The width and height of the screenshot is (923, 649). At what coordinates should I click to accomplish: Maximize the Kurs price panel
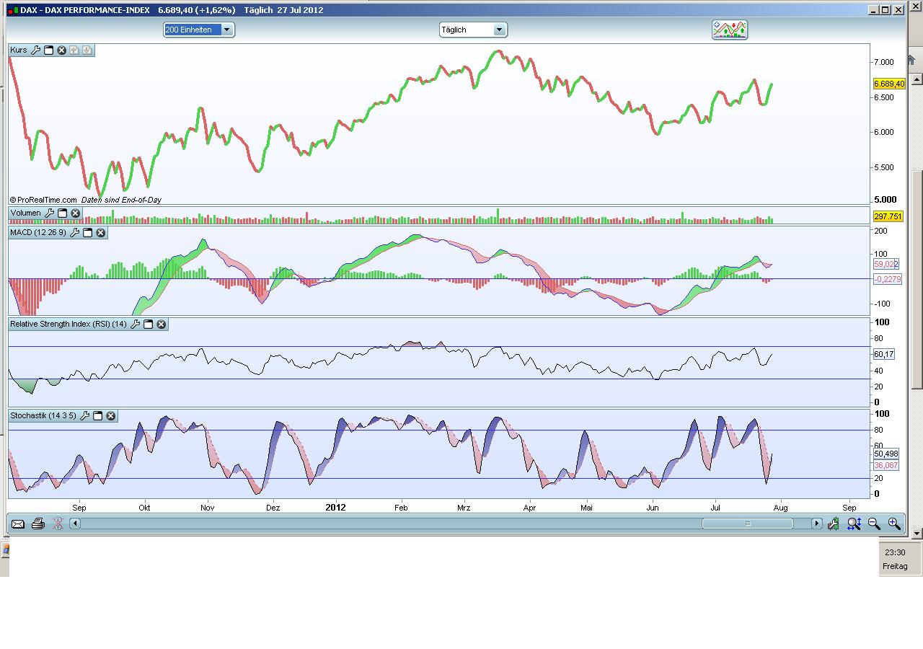point(49,50)
